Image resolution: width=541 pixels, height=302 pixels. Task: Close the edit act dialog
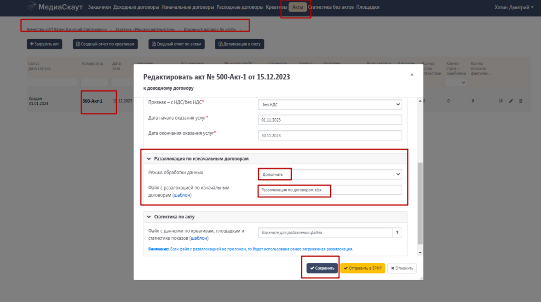412,75
